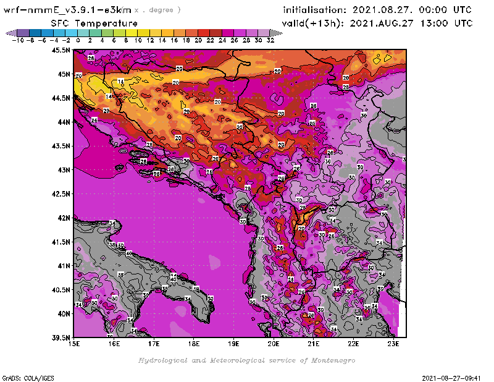
Task: Click the '40N' latitude axis label
Action: (x=64, y=314)
